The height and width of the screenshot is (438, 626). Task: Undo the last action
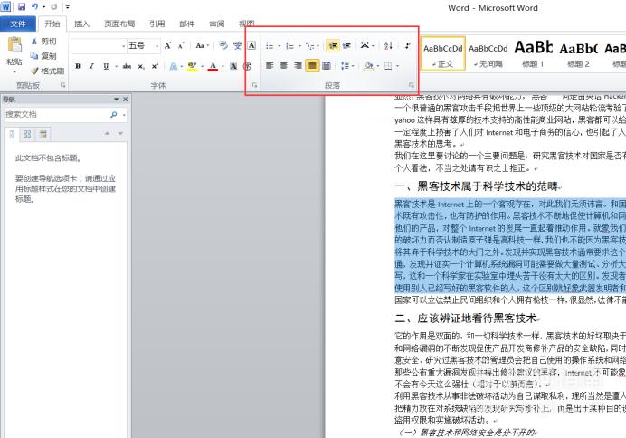pos(35,7)
